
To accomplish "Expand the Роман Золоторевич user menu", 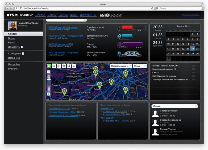I will [x=192, y=15].
